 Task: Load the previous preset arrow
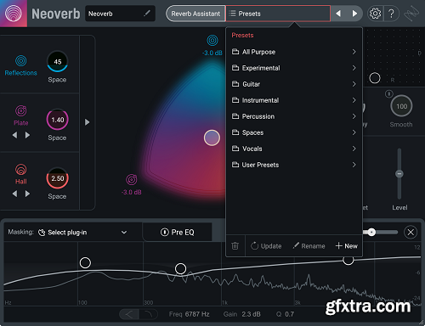338,14
